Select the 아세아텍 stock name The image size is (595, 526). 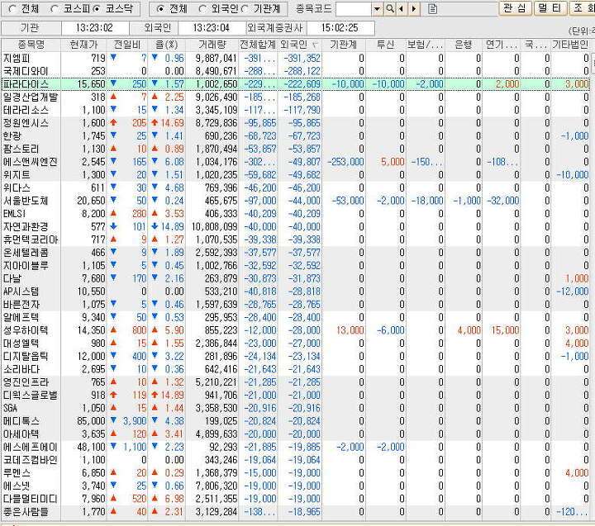(x=21, y=434)
